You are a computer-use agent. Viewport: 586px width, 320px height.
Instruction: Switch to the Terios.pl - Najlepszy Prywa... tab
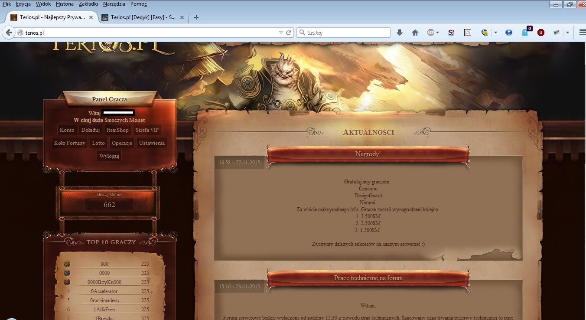pyautogui.click(x=51, y=17)
